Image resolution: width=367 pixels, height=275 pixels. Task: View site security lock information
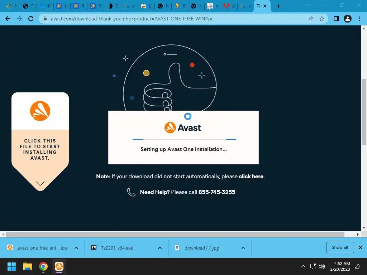[45, 19]
